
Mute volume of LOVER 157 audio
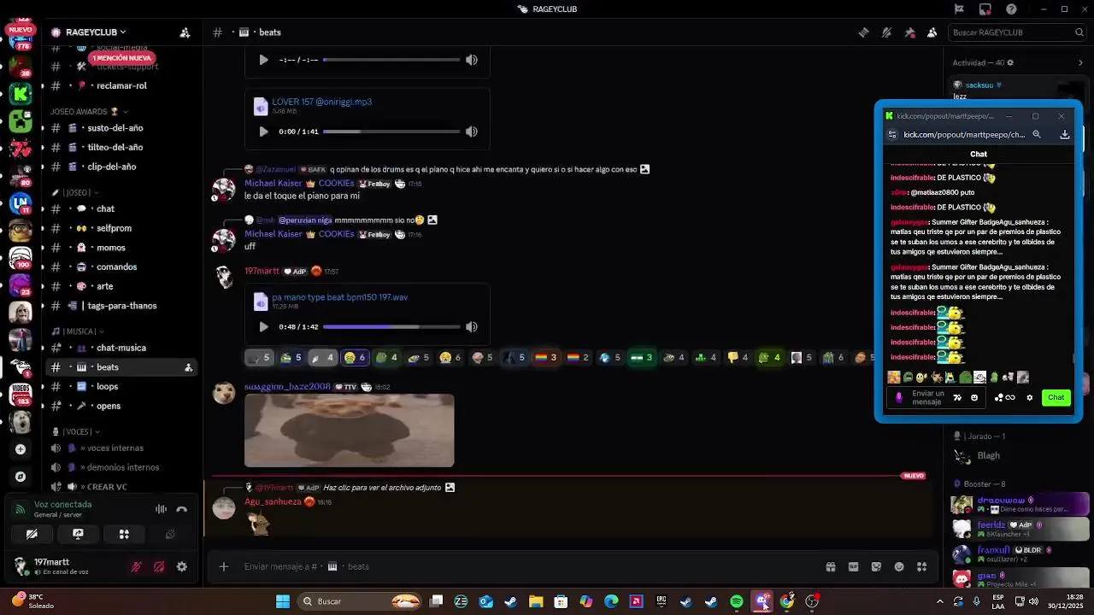pyautogui.click(x=472, y=132)
